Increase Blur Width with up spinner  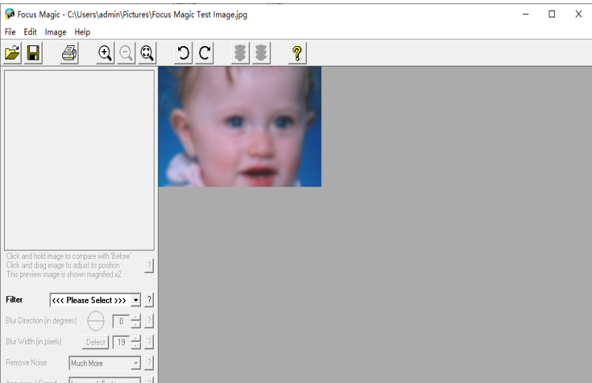pos(135,339)
